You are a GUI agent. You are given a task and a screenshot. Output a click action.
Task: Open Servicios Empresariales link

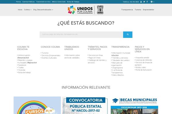click(x=51, y=55)
